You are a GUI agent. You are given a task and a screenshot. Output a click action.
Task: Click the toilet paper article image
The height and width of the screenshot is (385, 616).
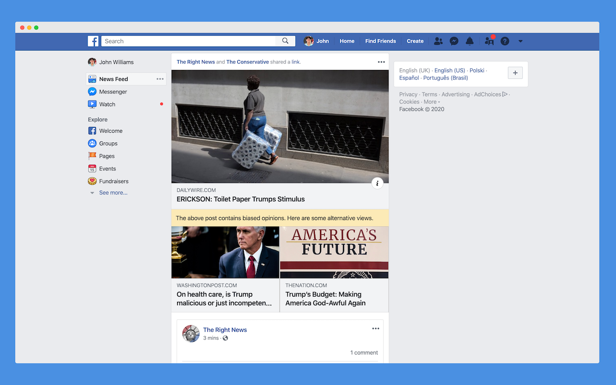tap(280, 127)
